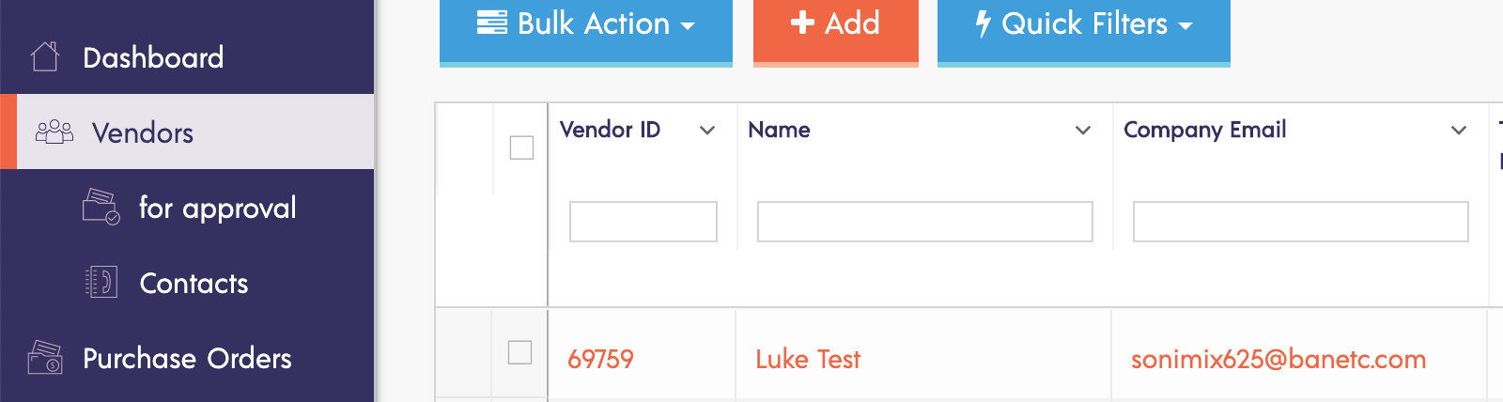1503x402 pixels.
Task: Open the Bulk Action dropdown caret
Action: click(688, 26)
